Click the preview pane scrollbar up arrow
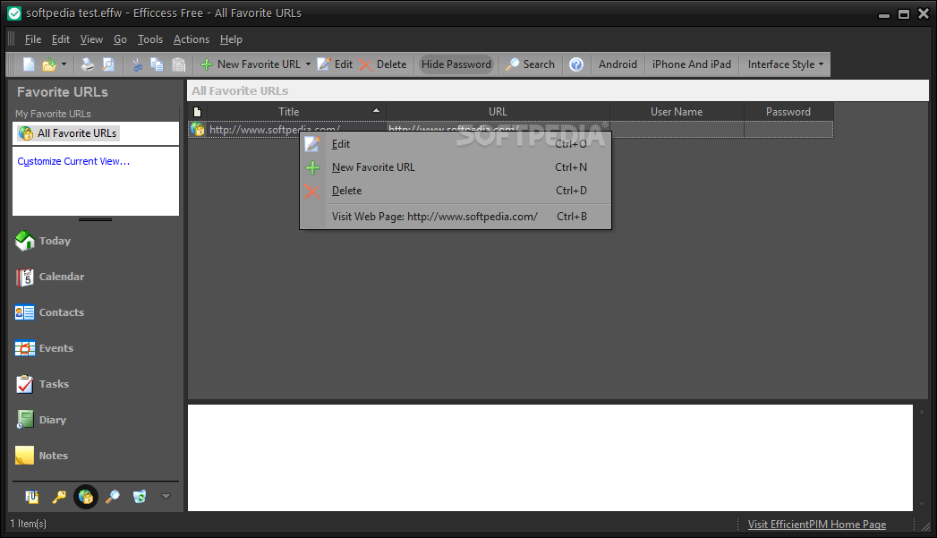This screenshot has height=538, width=937. [922, 411]
